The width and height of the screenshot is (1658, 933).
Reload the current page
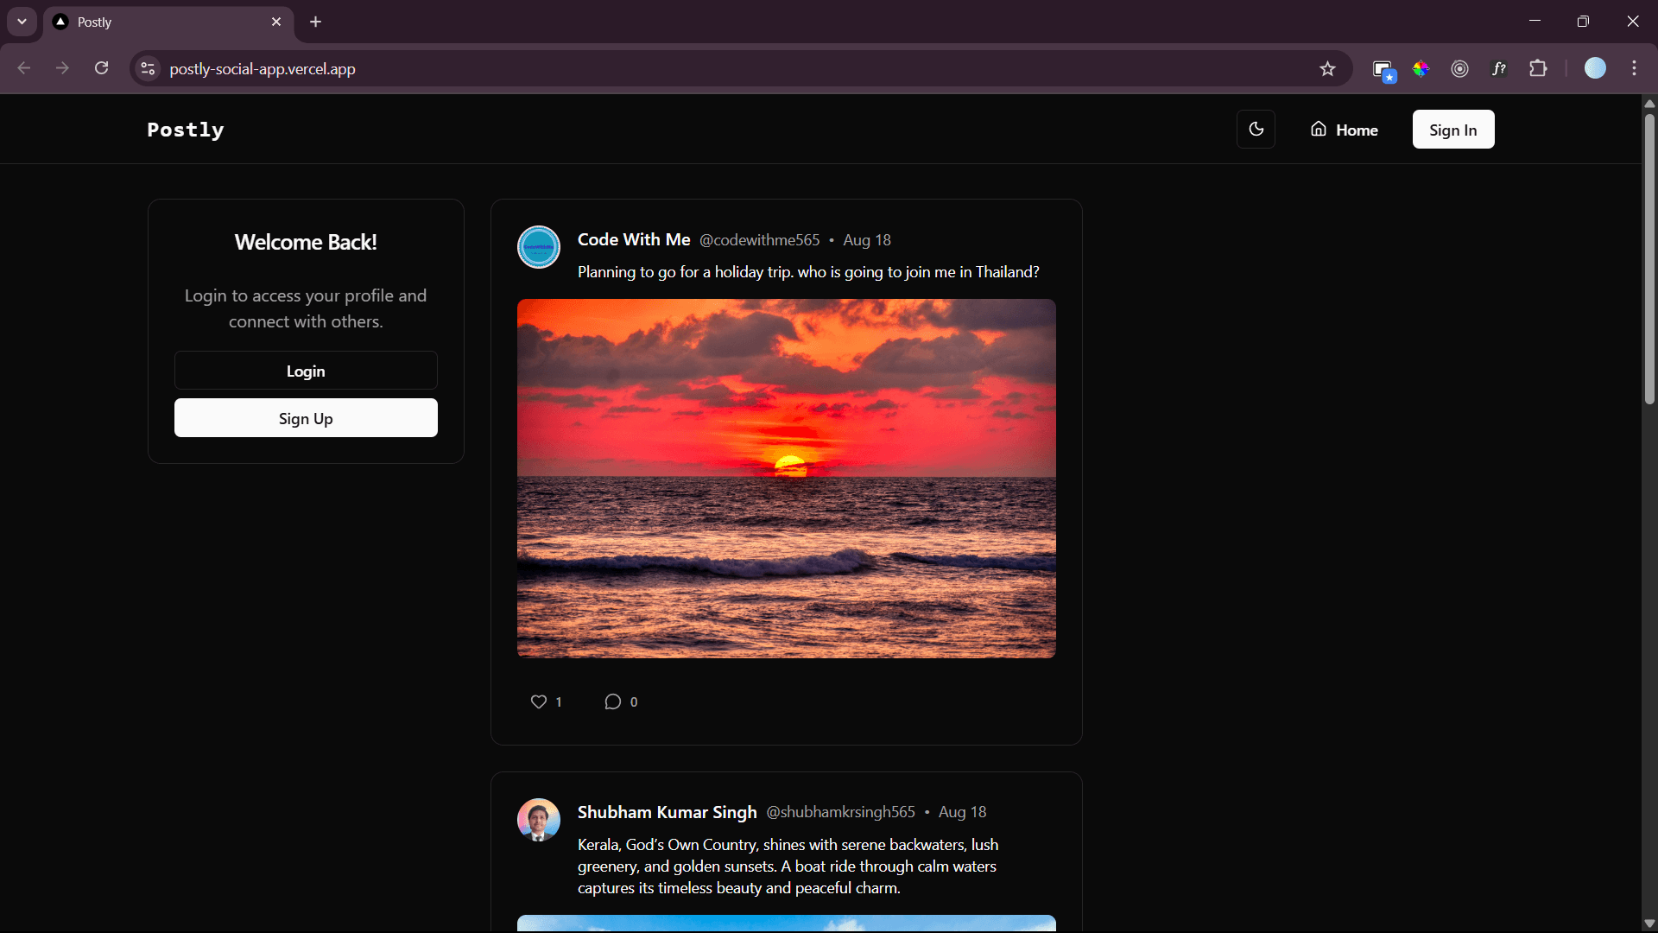(101, 68)
